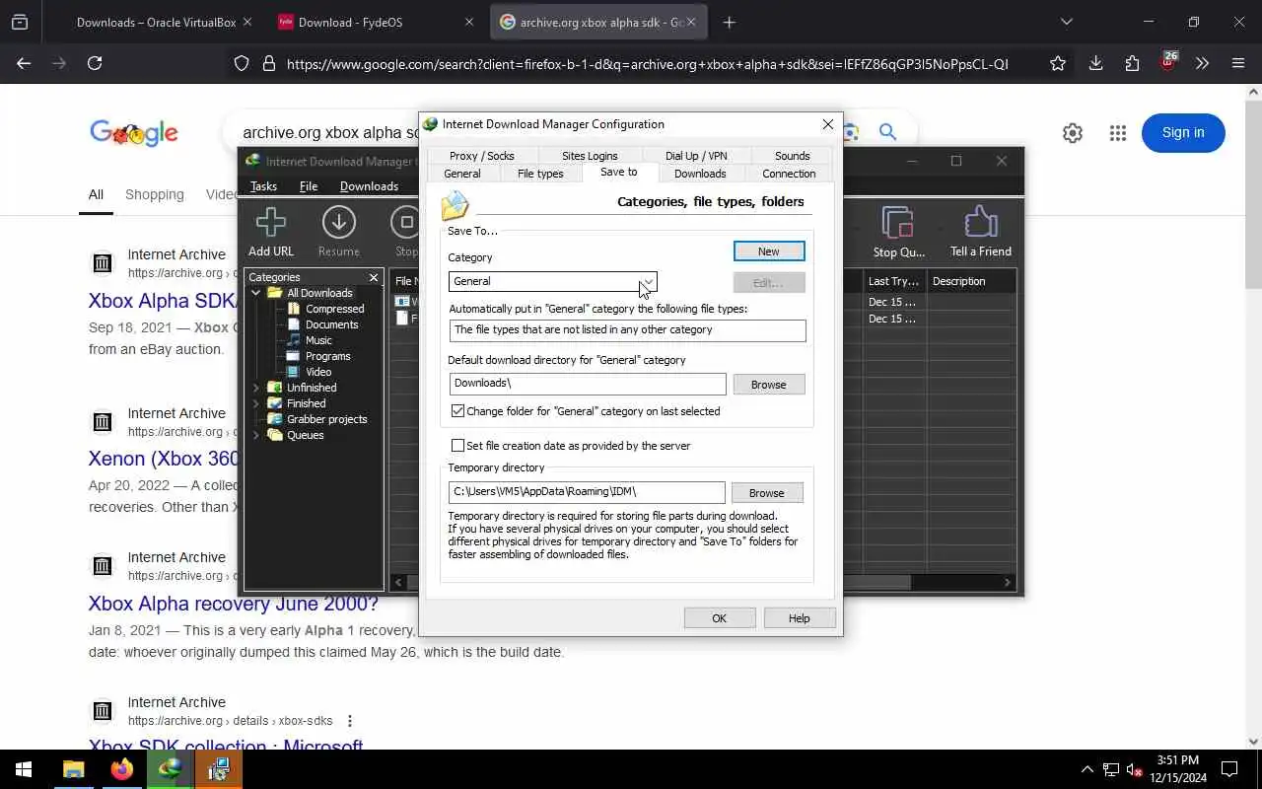Click the Downloads\ directory input field

click(588, 384)
